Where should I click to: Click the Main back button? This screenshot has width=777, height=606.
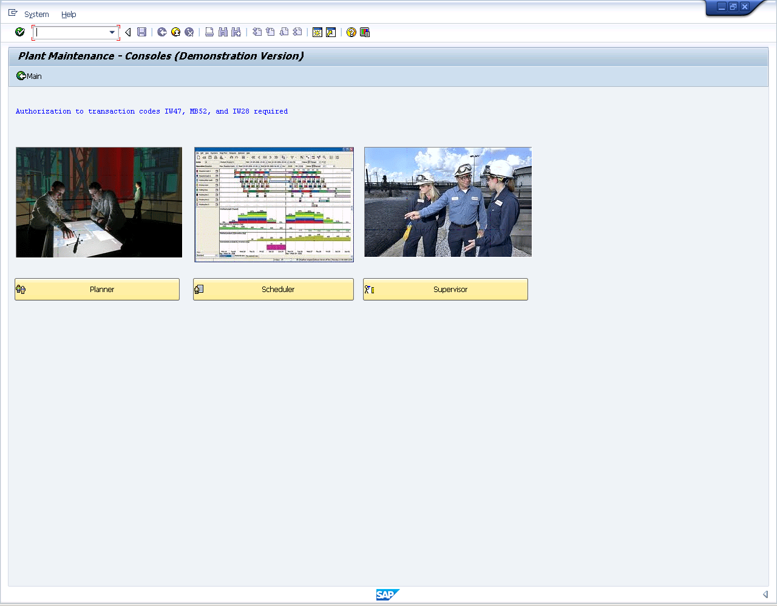pyautogui.click(x=29, y=76)
